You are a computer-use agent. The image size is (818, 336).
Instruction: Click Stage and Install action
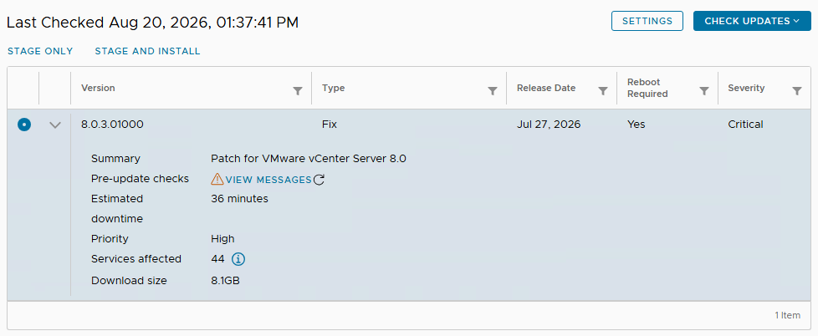coord(148,51)
